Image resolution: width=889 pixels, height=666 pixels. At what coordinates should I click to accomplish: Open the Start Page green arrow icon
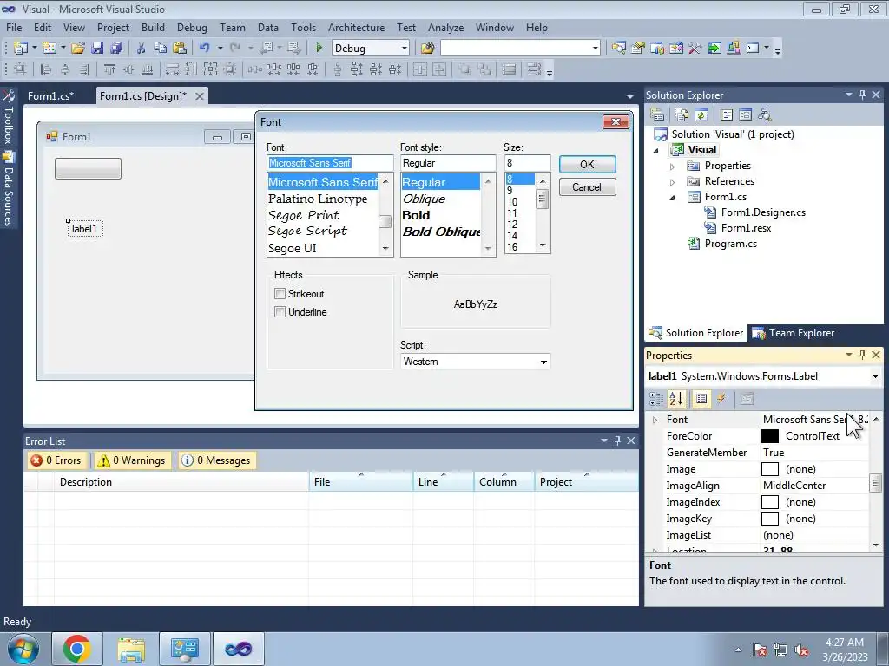[714, 49]
